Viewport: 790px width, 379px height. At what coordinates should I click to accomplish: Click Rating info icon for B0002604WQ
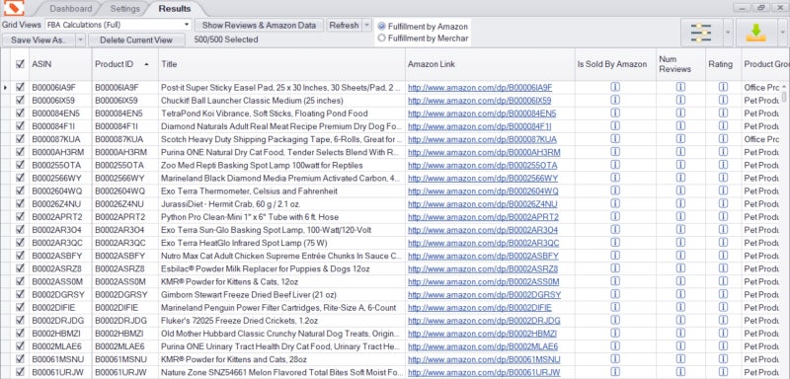pyautogui.click(x=723, y=190)
